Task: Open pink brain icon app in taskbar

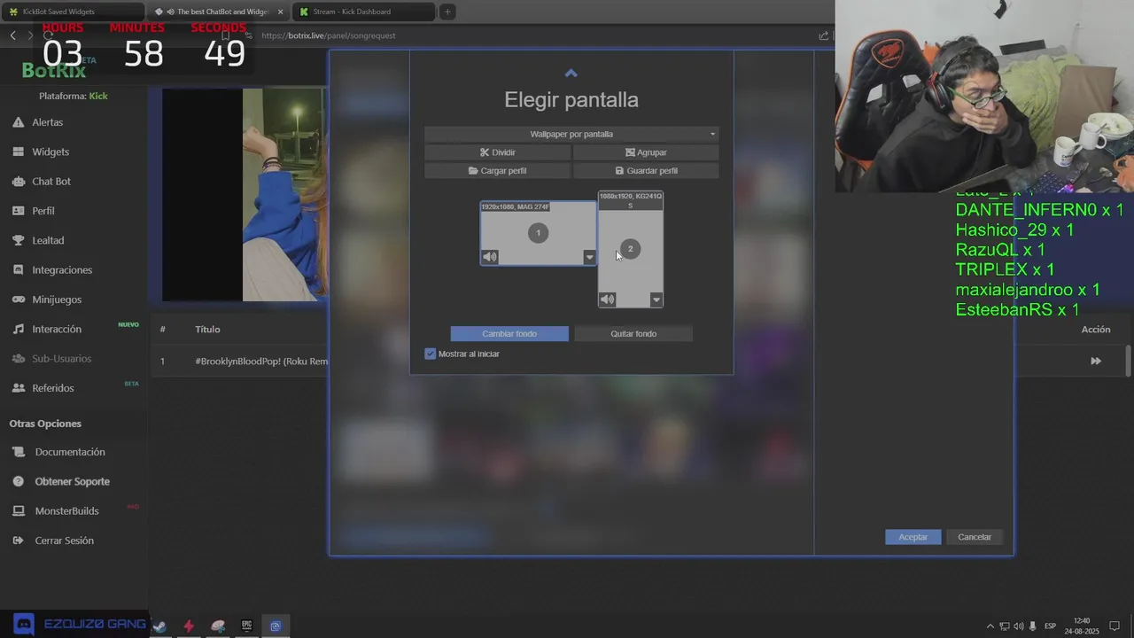Action: 218,626
